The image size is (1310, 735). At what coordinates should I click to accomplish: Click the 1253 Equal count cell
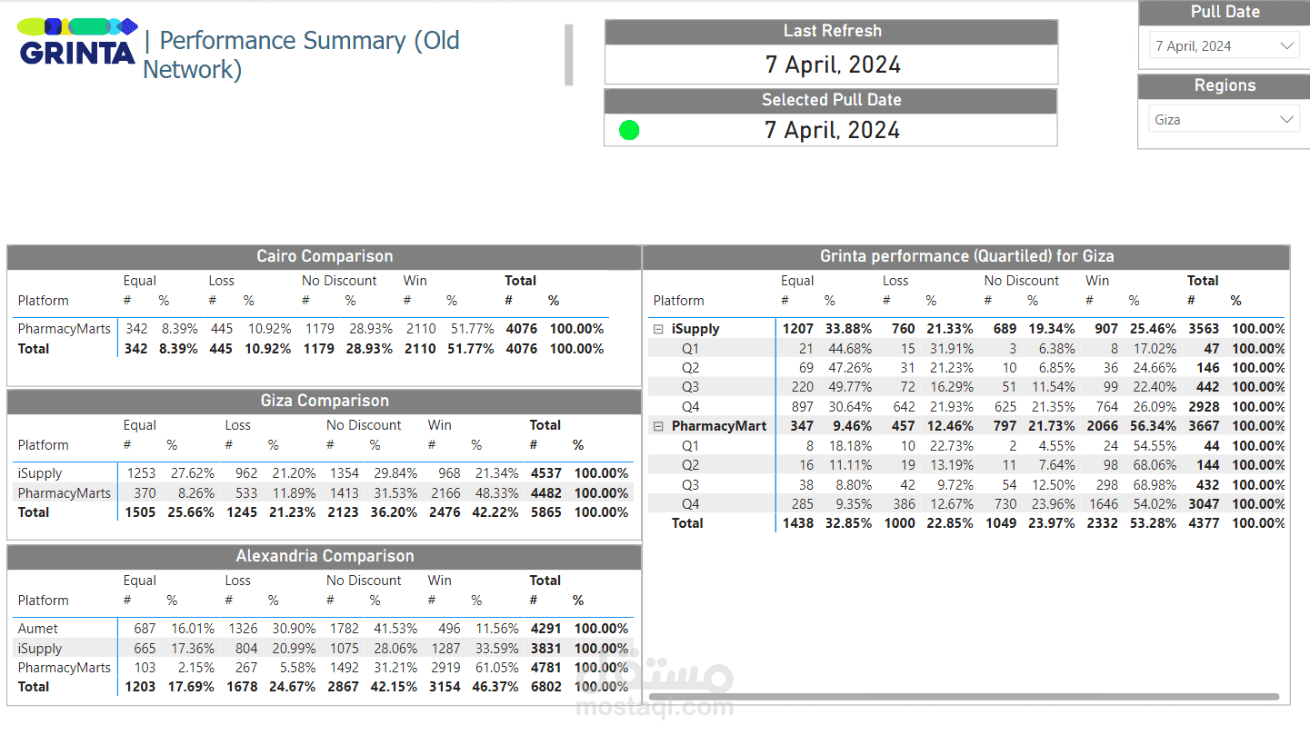141,473
